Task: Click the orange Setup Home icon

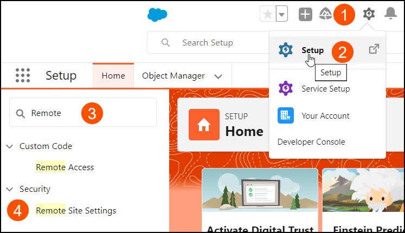Action: point(204,125)
